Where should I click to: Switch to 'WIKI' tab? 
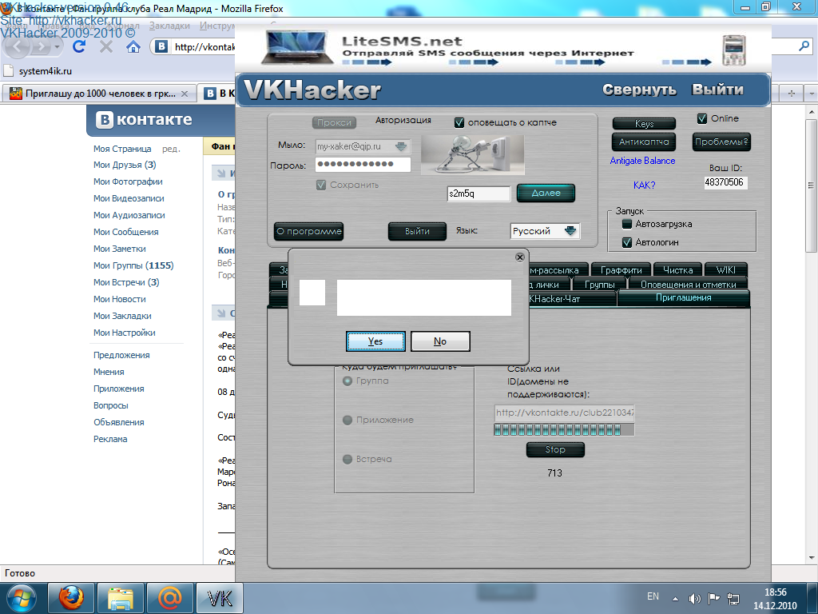725,270
